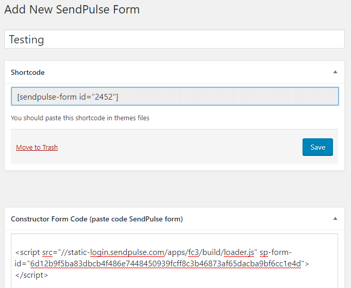
Task: Collapse the Constructor Form Code panel arrow
Action: [x=335, y=218]
